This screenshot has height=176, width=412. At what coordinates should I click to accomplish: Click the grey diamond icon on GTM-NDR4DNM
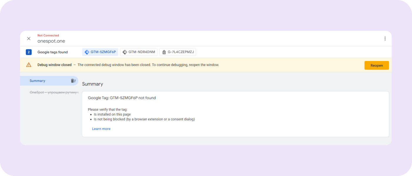125,52
